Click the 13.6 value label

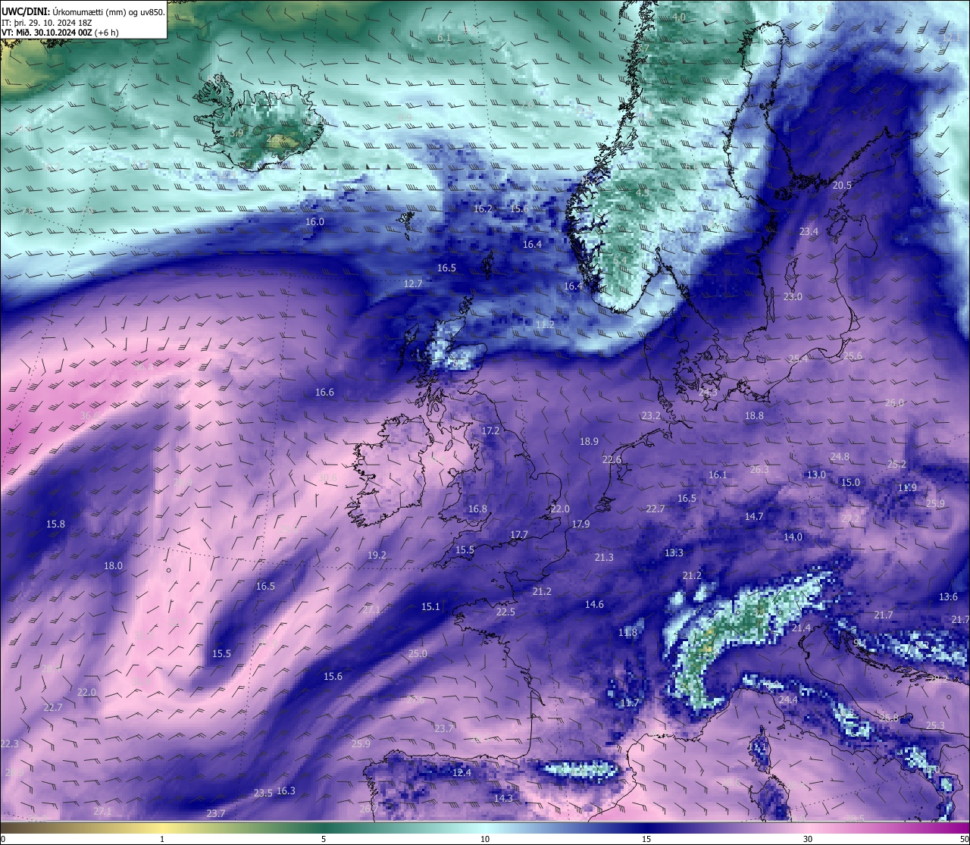pyautogui.click(x=948, y=596)
